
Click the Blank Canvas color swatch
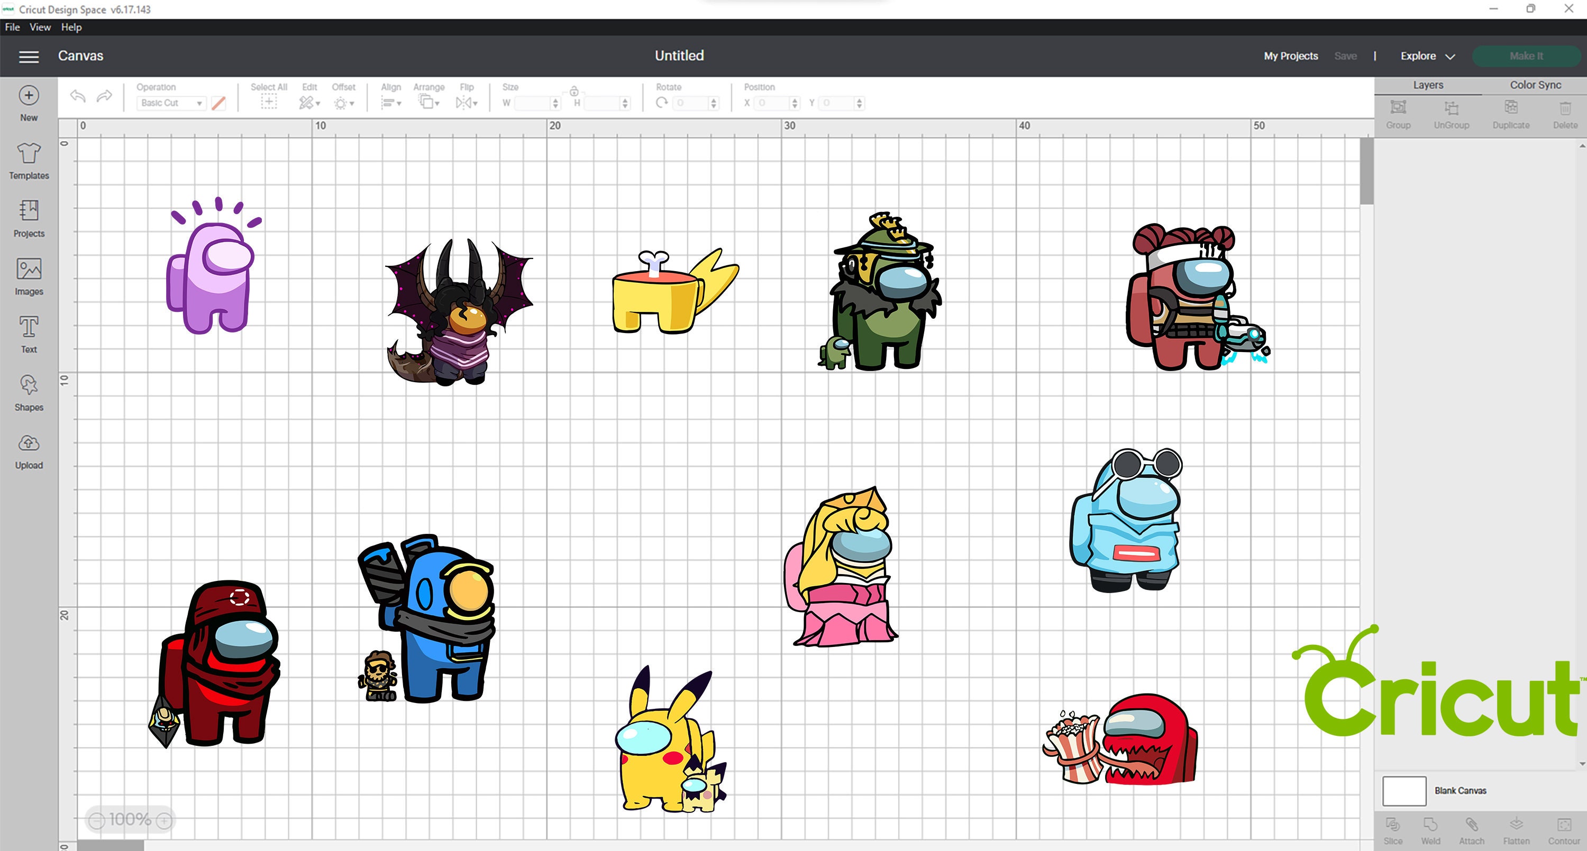pyautogui.click(x=1404, y=791)
